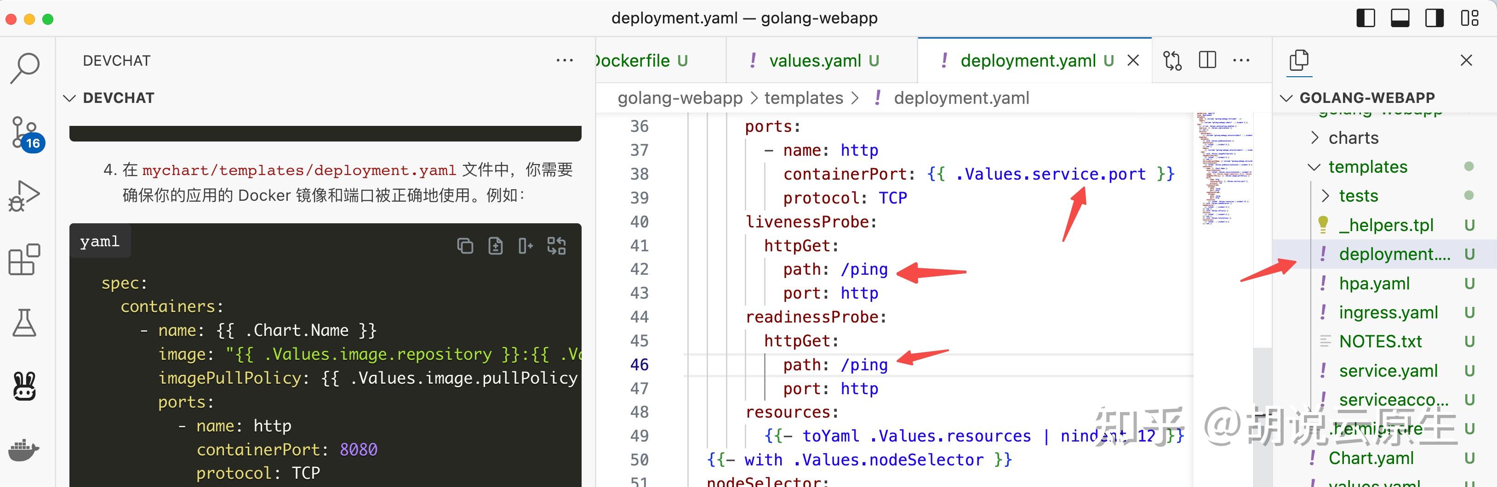Click the templates breadcrumb item

coord(803,97)
